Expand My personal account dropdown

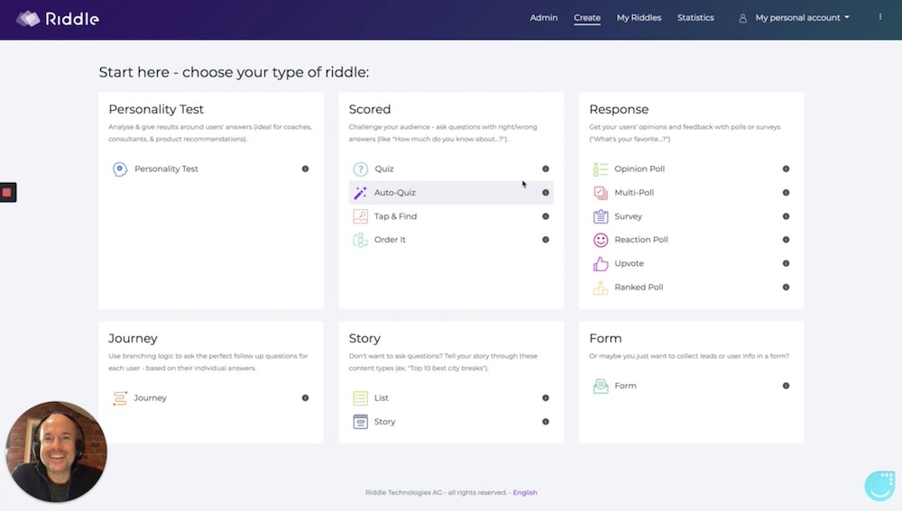point(802,18)
